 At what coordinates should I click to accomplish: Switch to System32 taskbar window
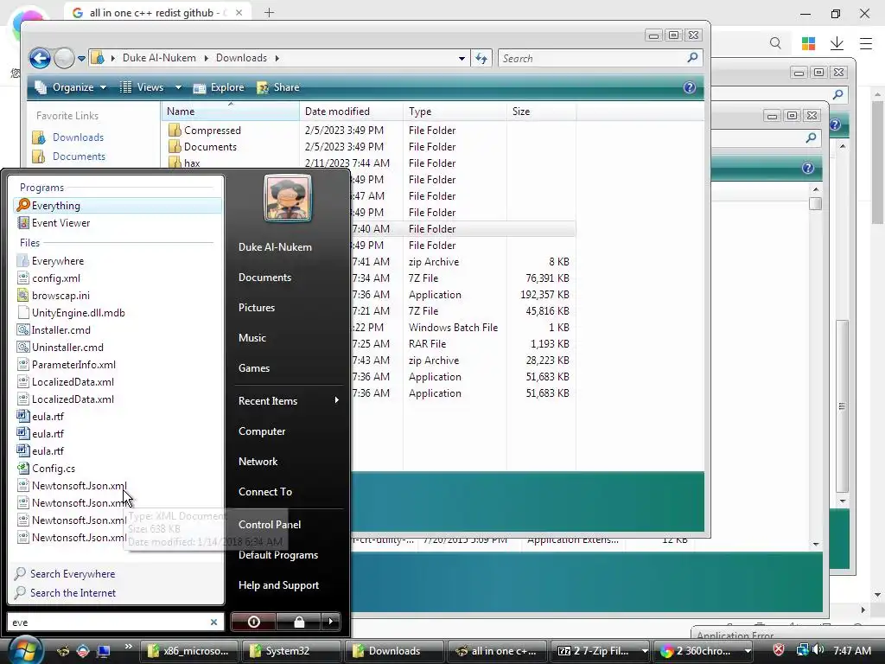pos(290,651)
